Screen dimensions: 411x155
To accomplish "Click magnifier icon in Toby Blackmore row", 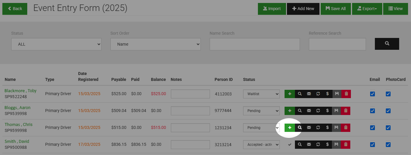I will pos(300,94).
